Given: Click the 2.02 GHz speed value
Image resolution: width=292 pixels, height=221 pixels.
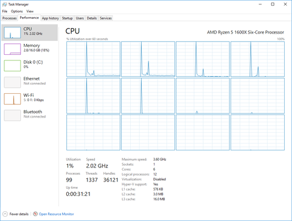Looking at the screenshot, I should (x=97, y=166).
